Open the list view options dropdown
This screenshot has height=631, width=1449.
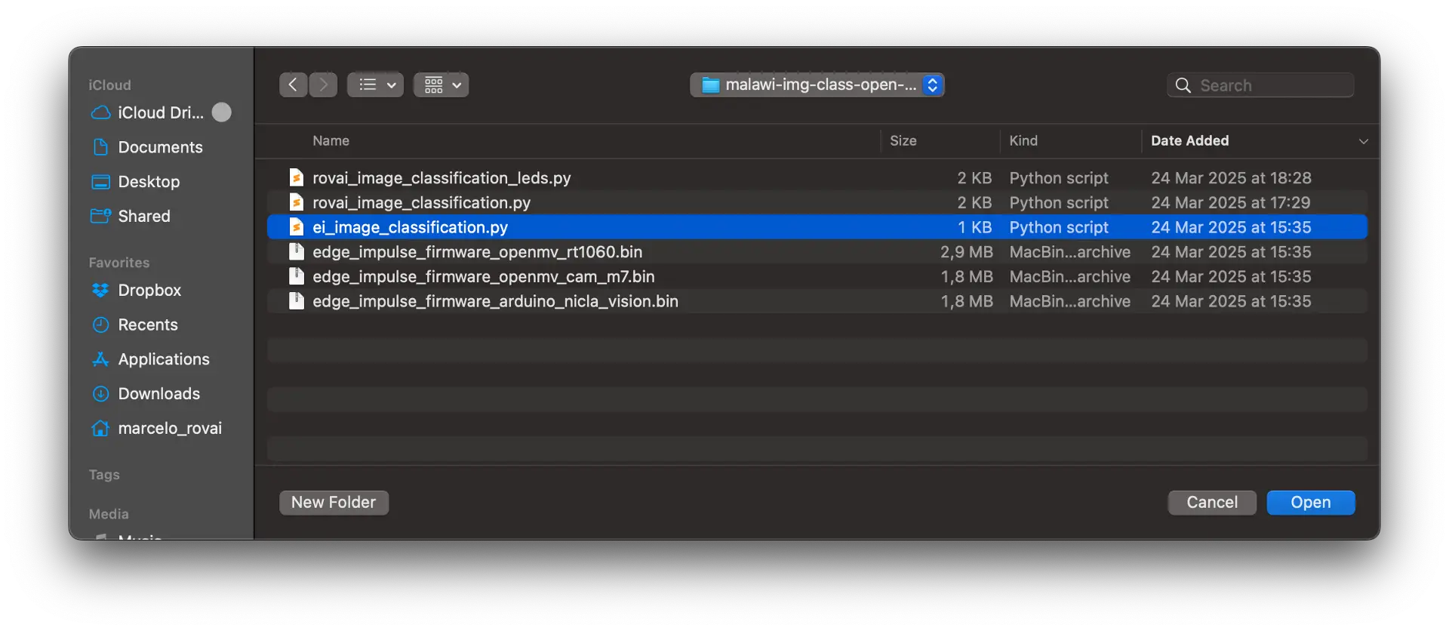click(x=376, y=85)
